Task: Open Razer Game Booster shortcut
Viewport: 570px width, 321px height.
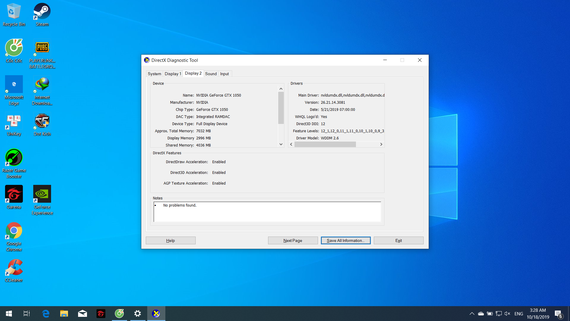Action: pyautogui.click(x=14, y=164)
